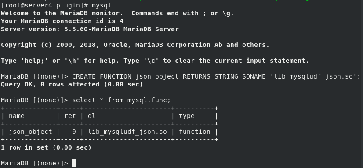Viewport: 363px width, 168px height.
Task: Click the 'lib_mysqludf_json.so' cell in the result table
Action: [x=127, y=132]
